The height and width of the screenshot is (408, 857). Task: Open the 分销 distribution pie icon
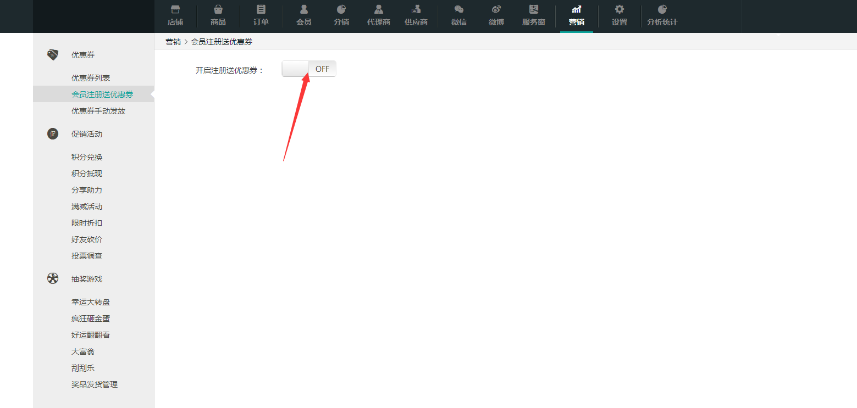click(341, 9)
